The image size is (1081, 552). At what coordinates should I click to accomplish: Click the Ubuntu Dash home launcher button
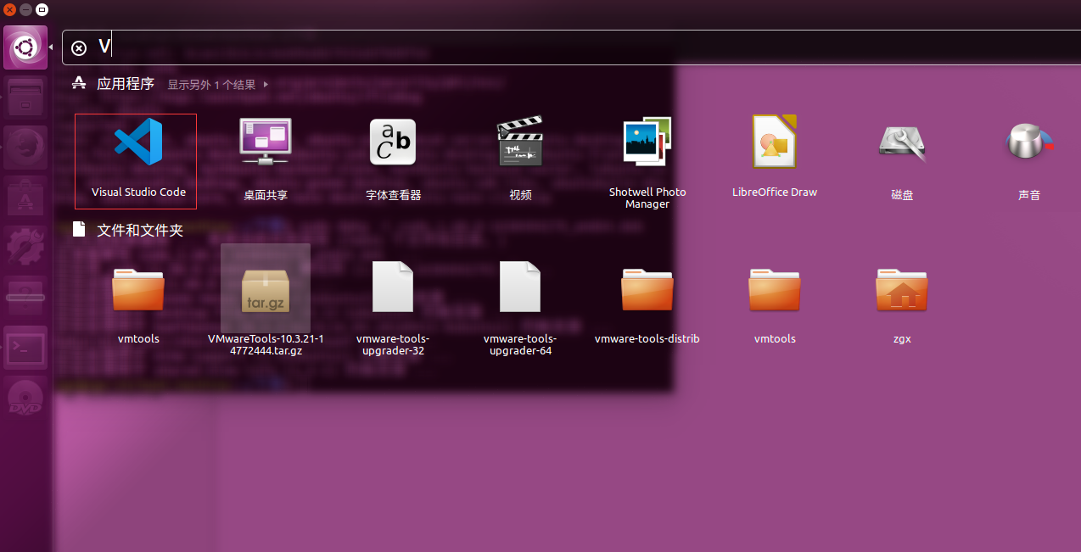pos(25,47)
